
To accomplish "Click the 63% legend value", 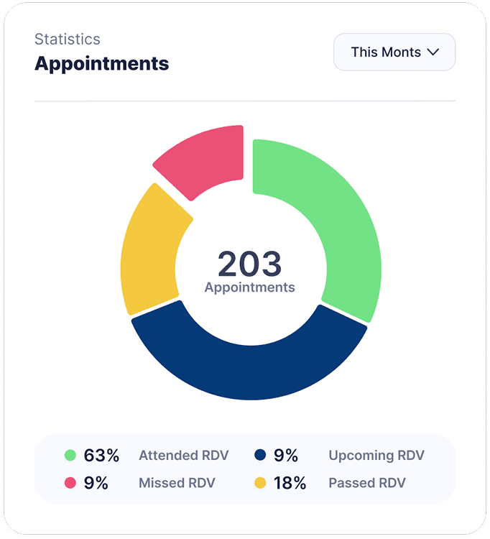I will pos(101,455).
